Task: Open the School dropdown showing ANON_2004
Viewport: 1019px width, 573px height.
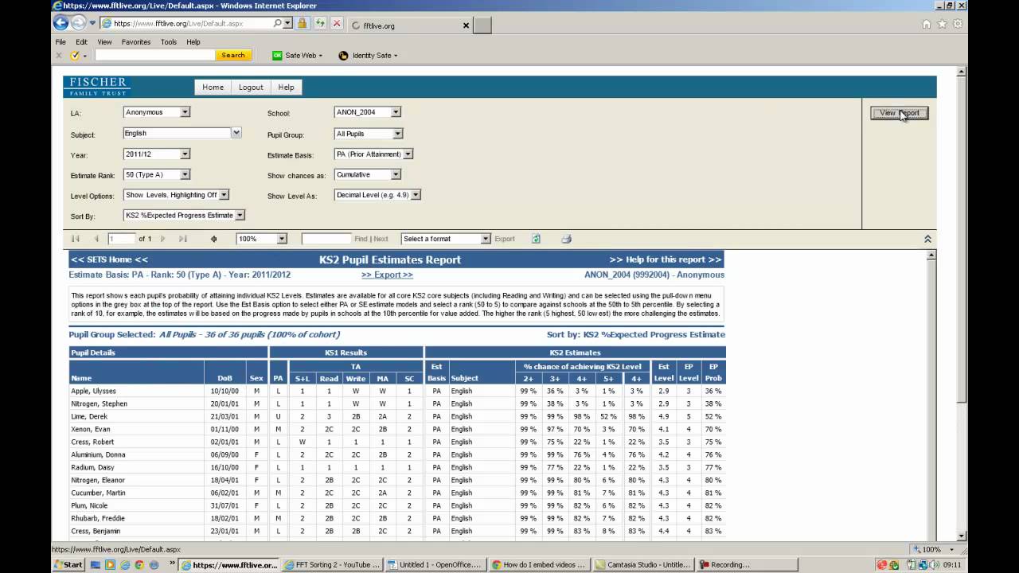Action: pyautogui.click(x=368, y=112)
